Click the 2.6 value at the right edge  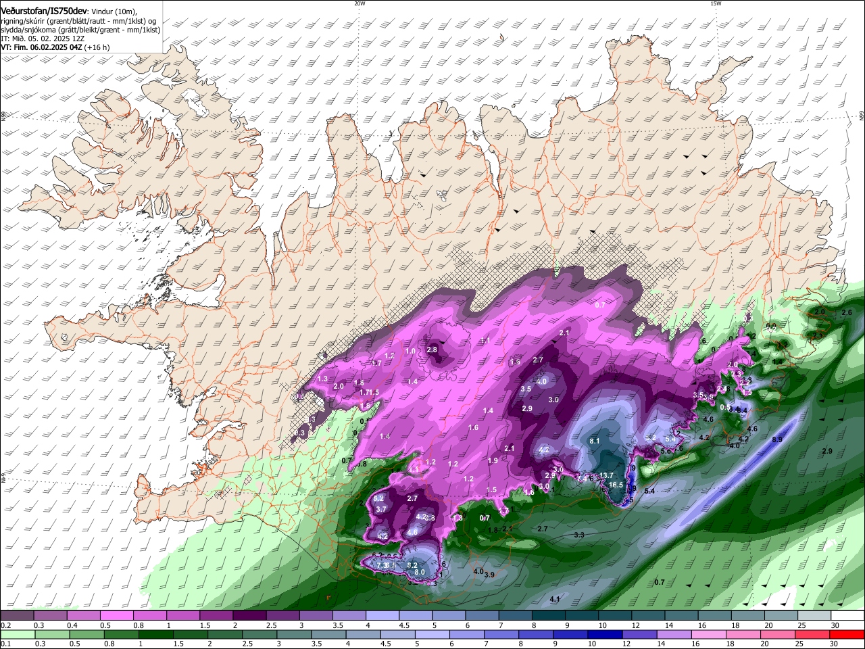(x=847, y=312)
